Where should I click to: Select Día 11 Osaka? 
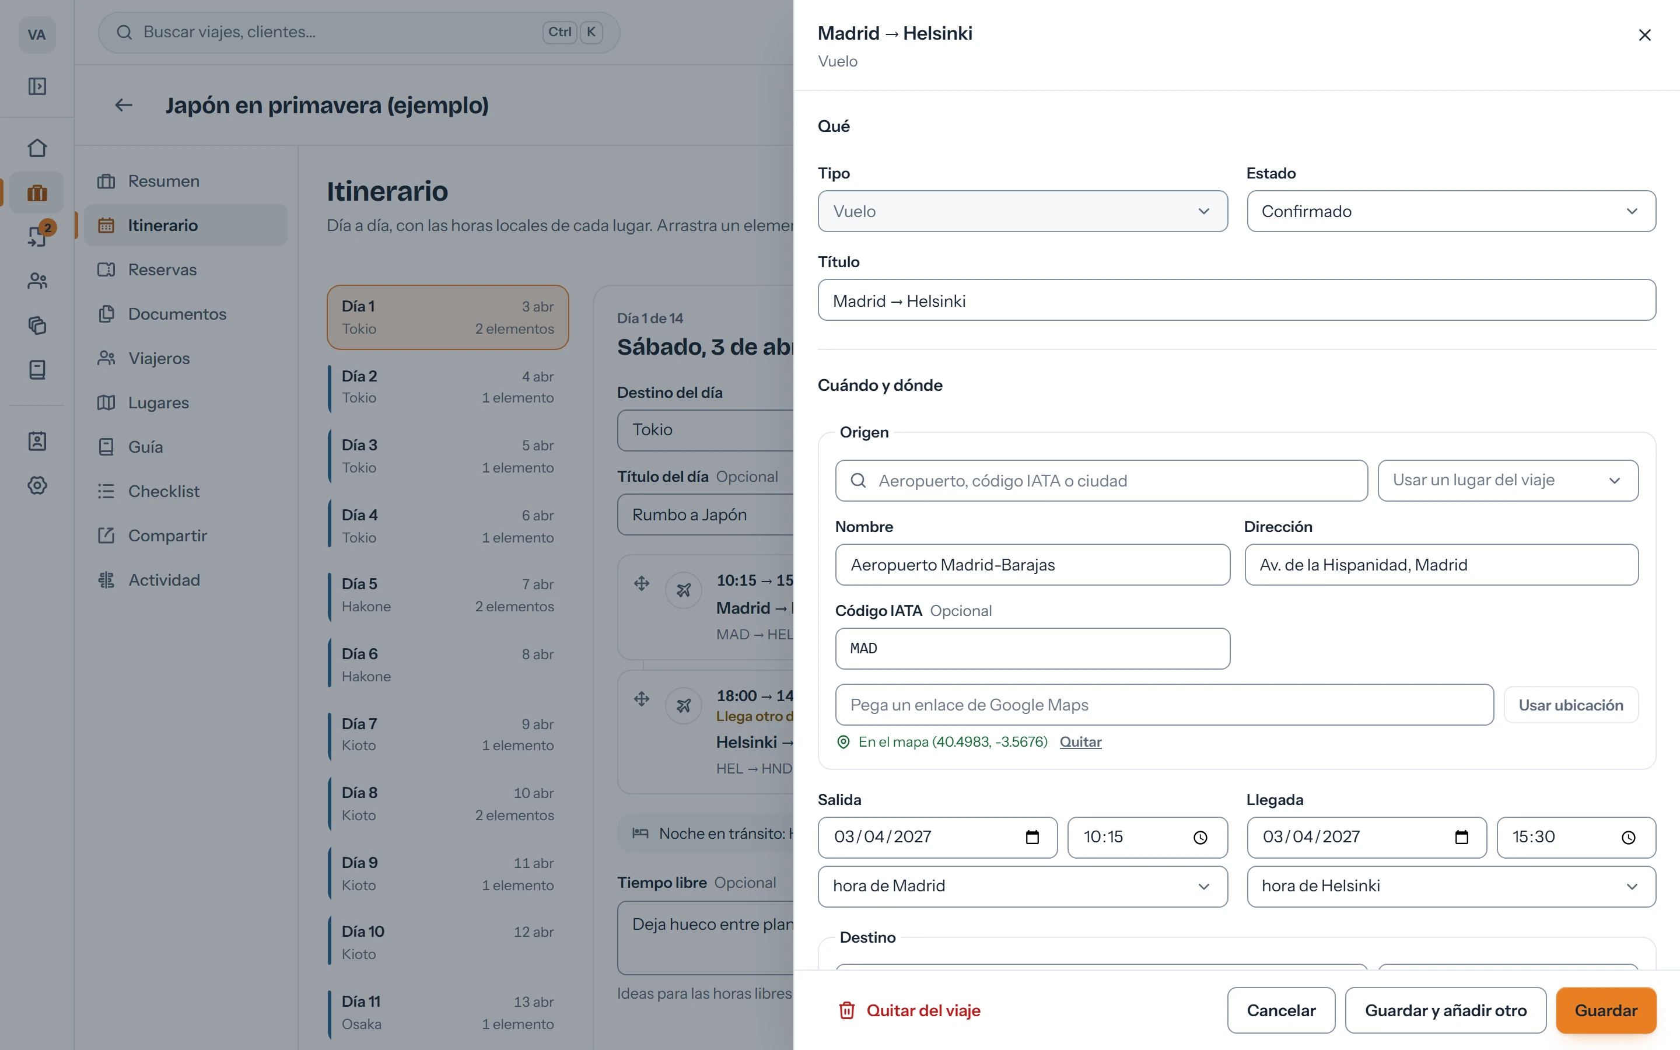(448, 1013)
